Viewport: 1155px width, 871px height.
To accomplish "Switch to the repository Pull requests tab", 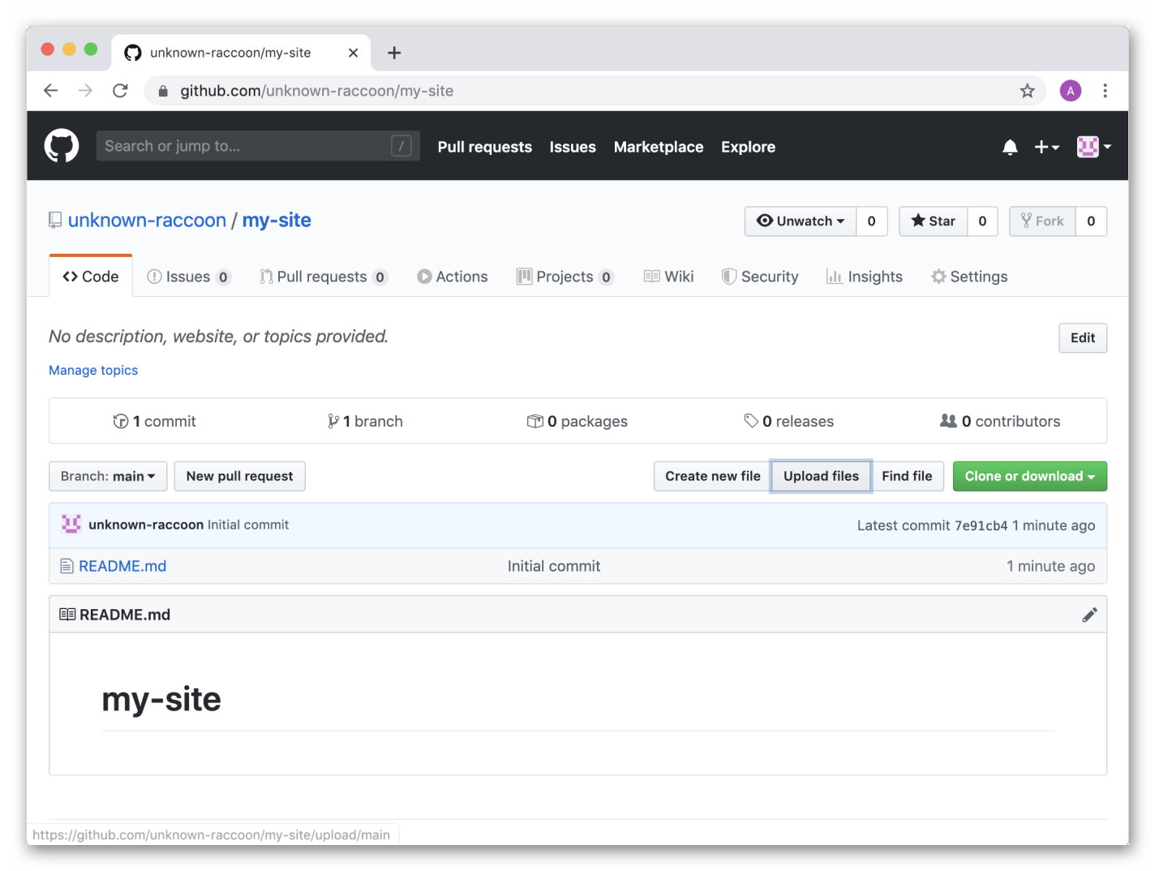I will click(324, 277).
